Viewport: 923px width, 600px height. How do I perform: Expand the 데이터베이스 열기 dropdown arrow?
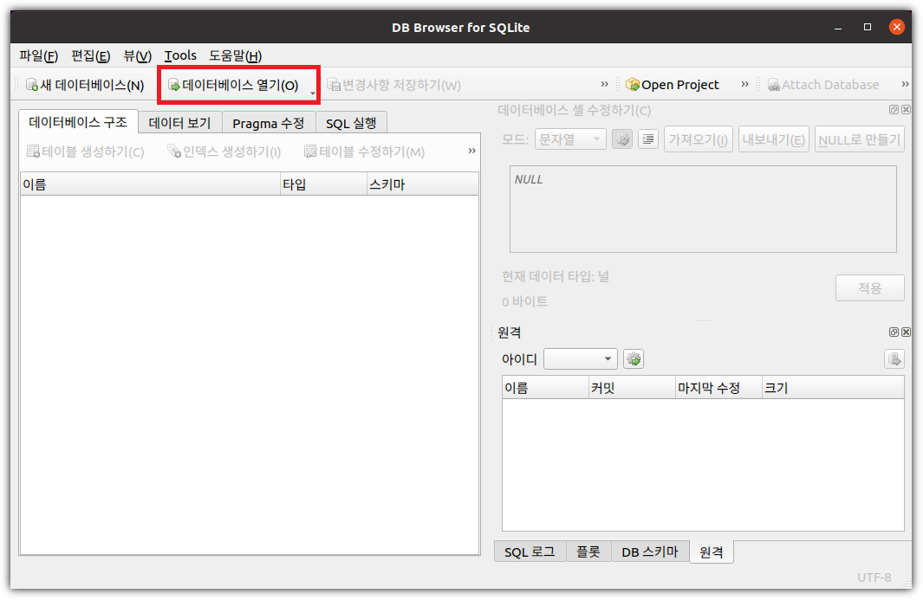click(x=313, y=93)
